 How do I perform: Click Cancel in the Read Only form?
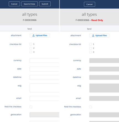point(89,4)
